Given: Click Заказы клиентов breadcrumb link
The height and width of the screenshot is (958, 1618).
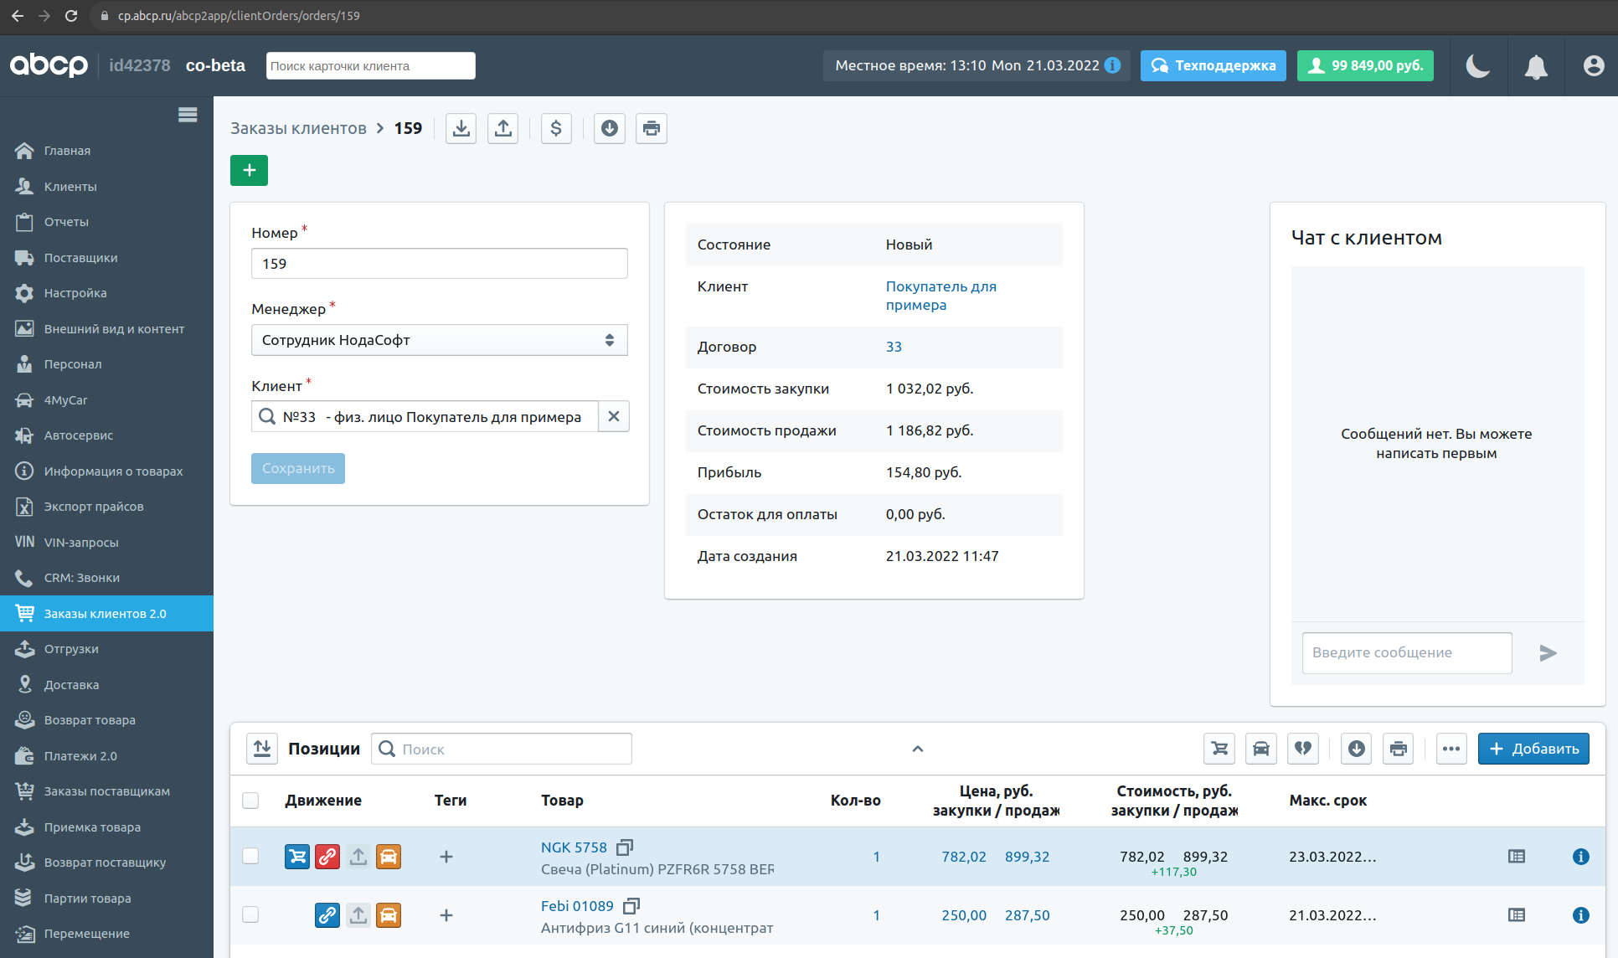Looking at the screenshot, I should (298, 128).
